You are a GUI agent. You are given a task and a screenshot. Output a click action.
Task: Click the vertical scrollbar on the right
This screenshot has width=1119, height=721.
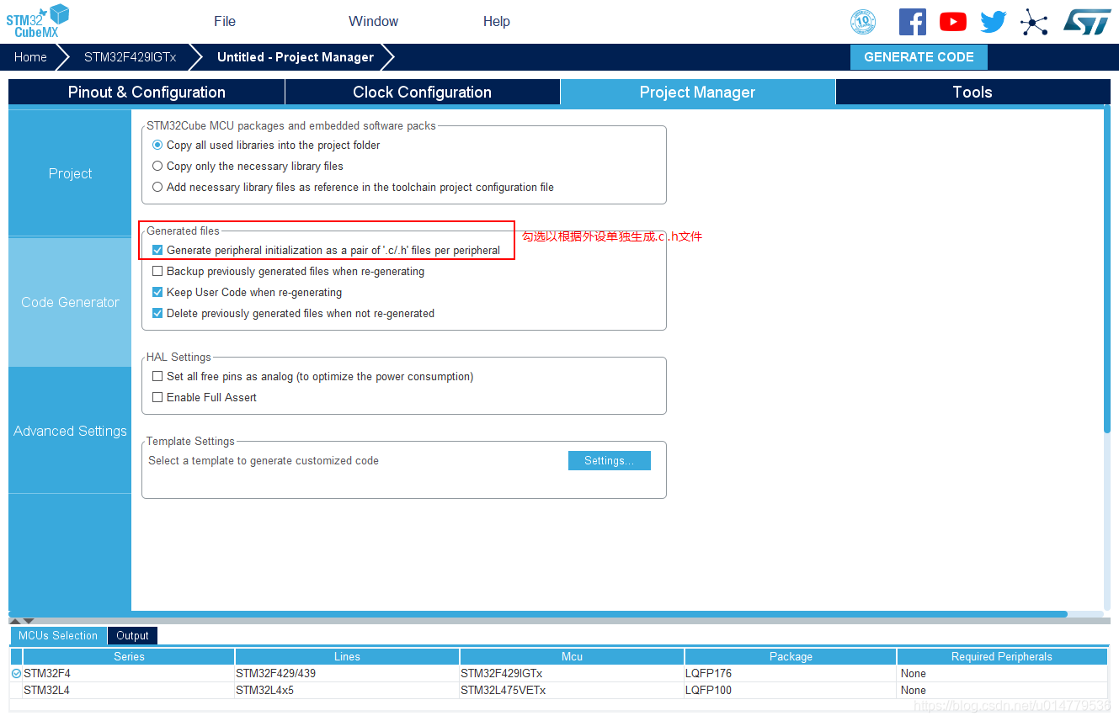[x=1106, y=271]
